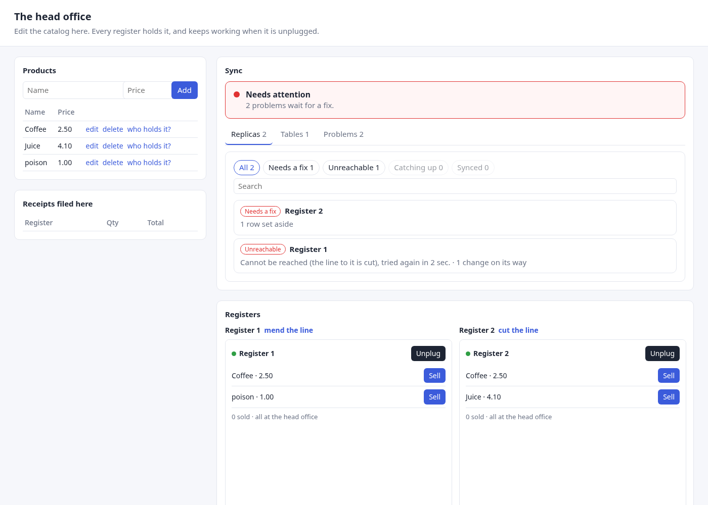Click the Needs attention status banner

tap(455, 100)
